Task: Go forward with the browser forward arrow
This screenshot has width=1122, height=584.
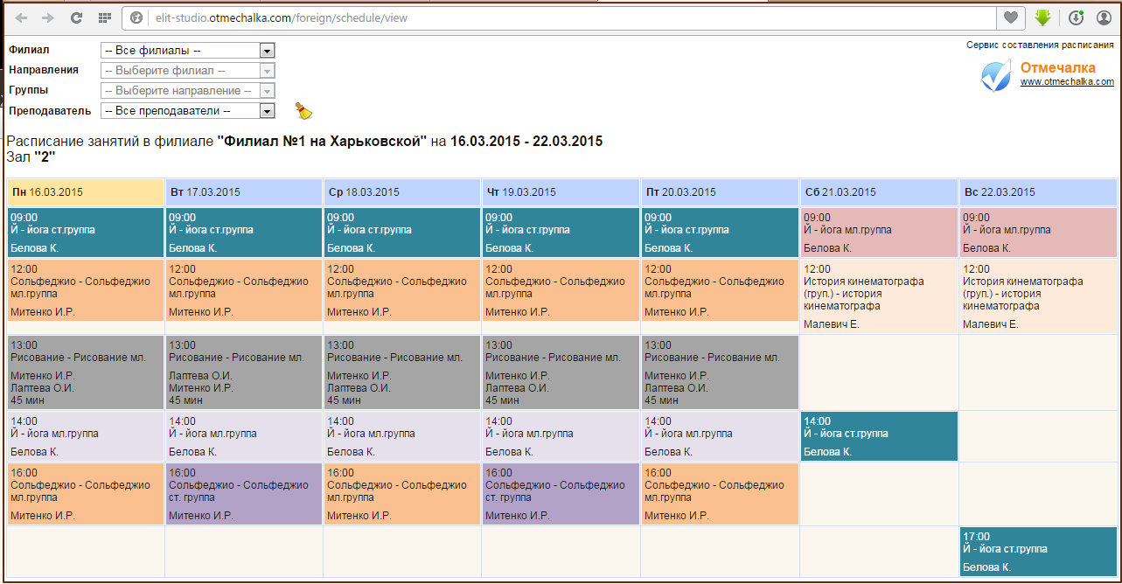Action: [48, 17]
